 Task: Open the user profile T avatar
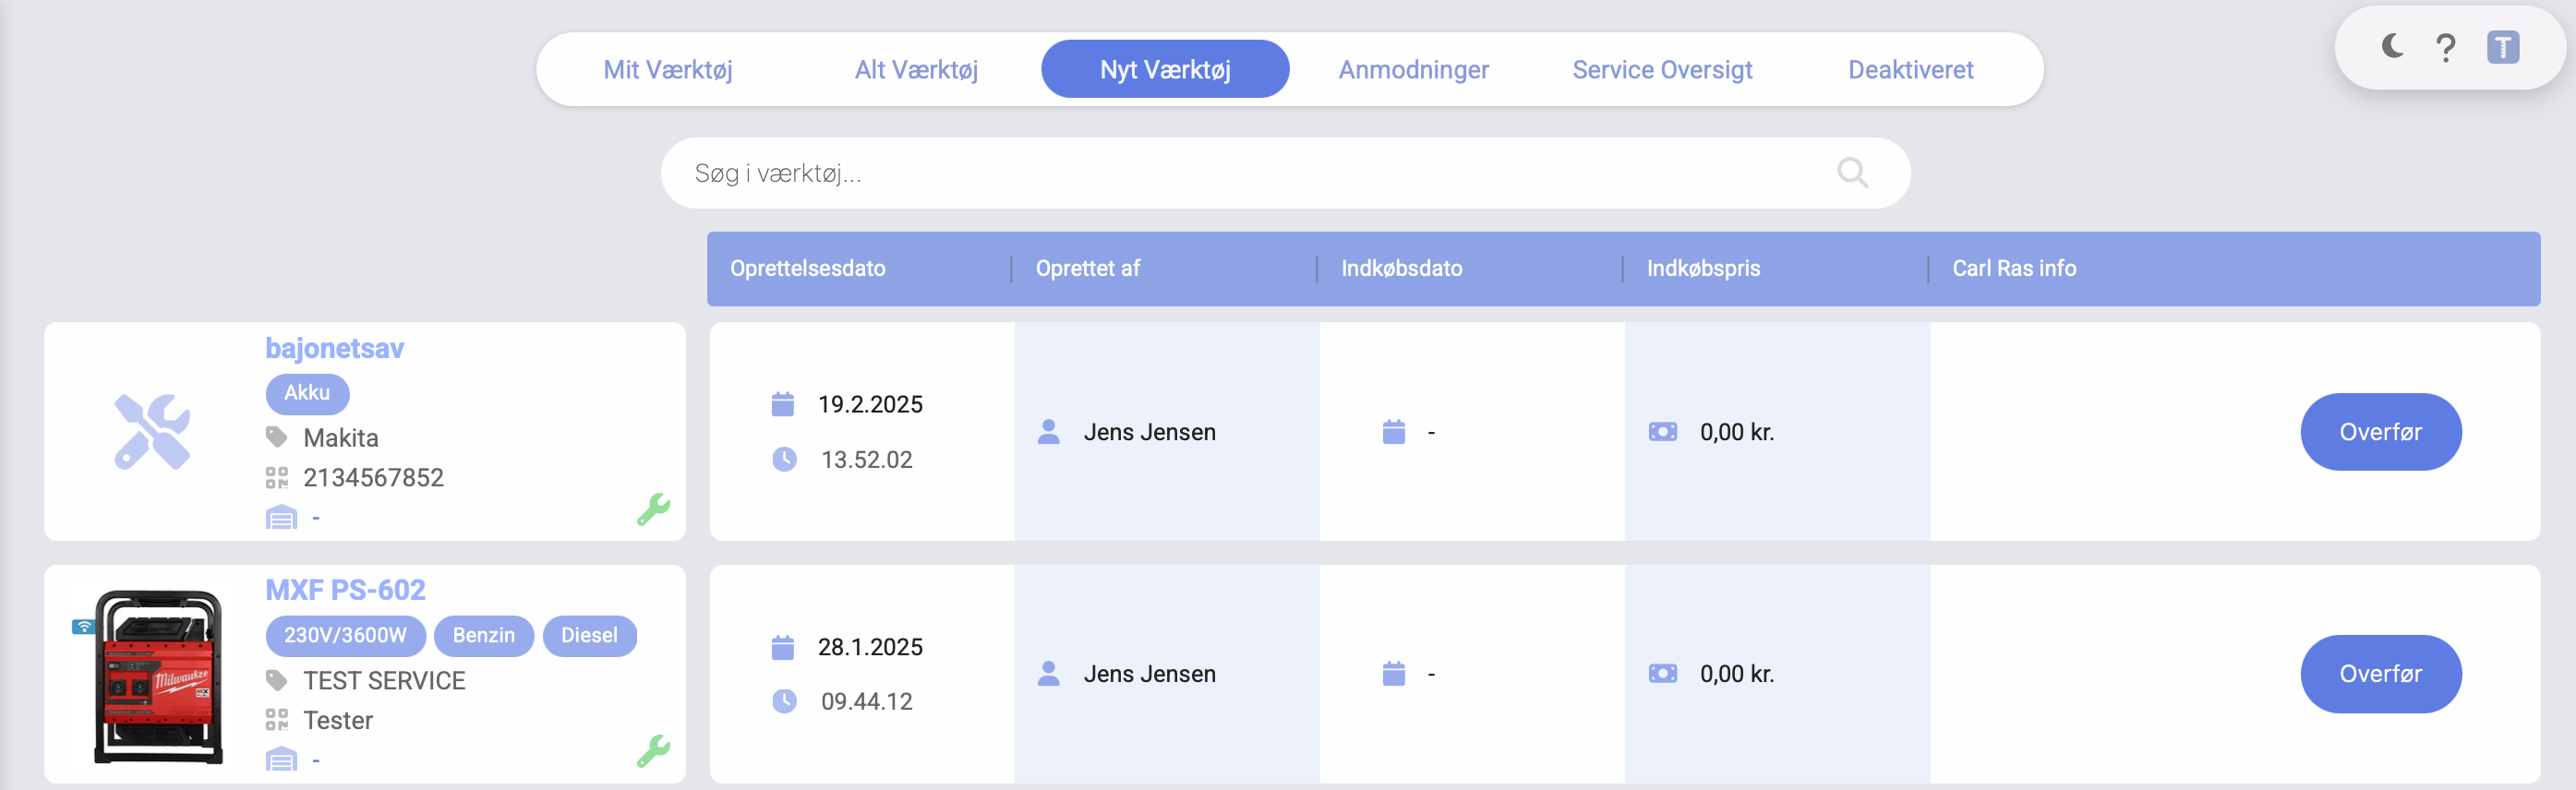tap(2502, 48)
